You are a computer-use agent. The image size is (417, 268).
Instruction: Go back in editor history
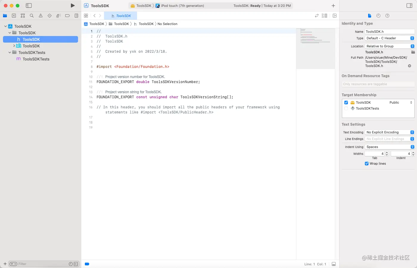pyautogui.click(x=94, y=16)
